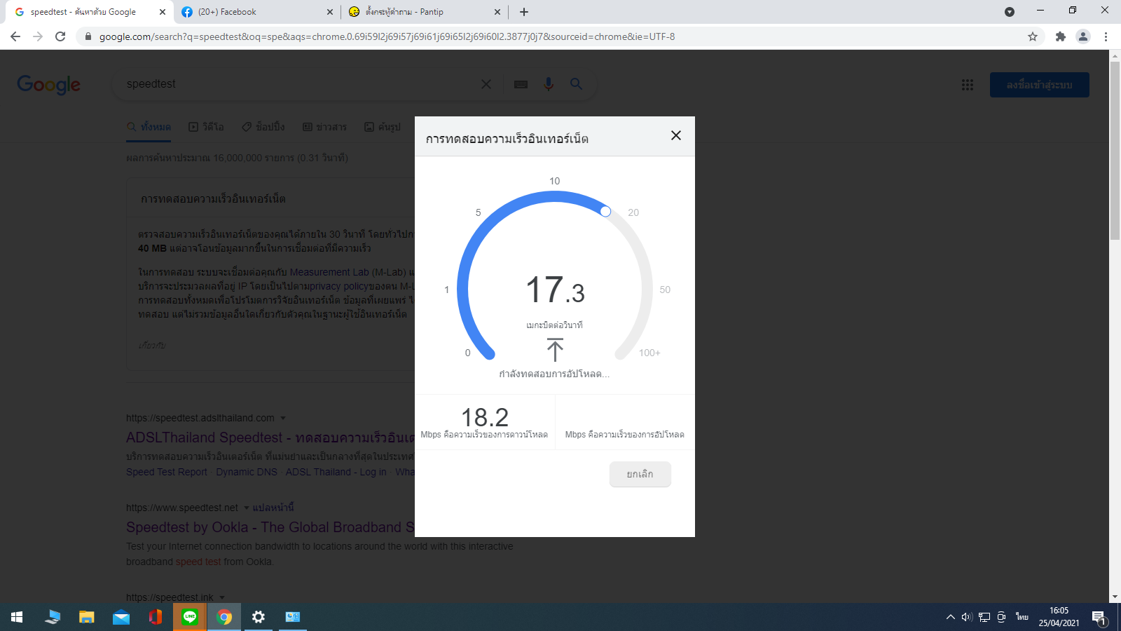This screenshot has width=1121, height=631.
Task: Expand speedtest.net result options arrow
Action: click(x=247, y=508)
